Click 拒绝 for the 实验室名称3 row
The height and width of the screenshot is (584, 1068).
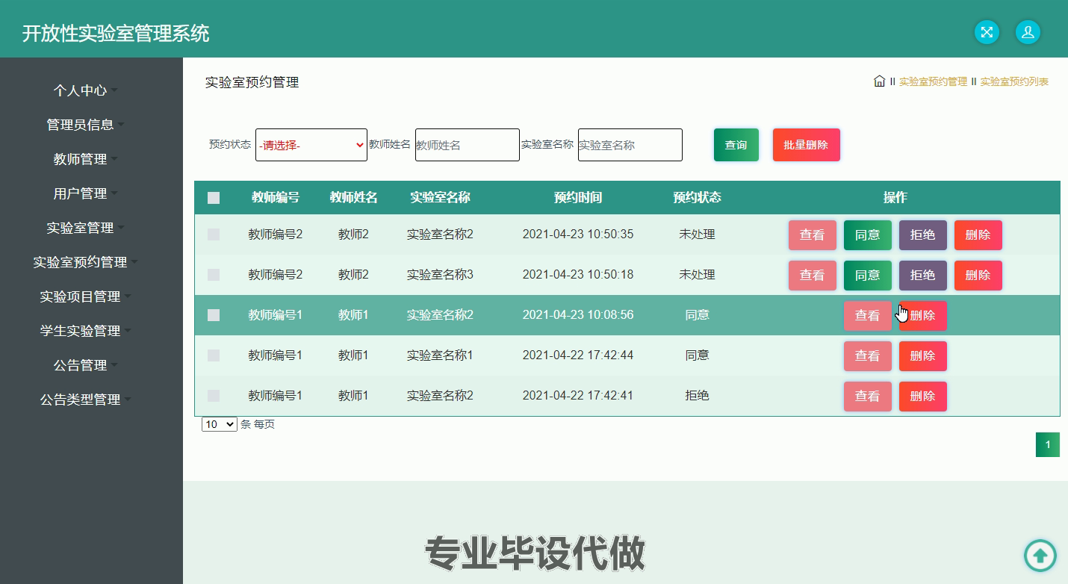coord(923,275)
